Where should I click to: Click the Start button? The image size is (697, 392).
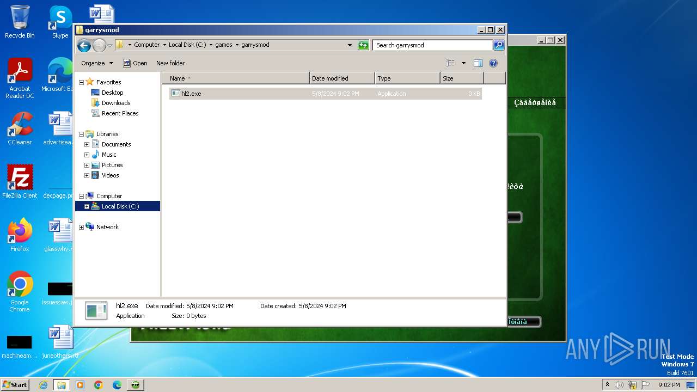pos(15,385)
